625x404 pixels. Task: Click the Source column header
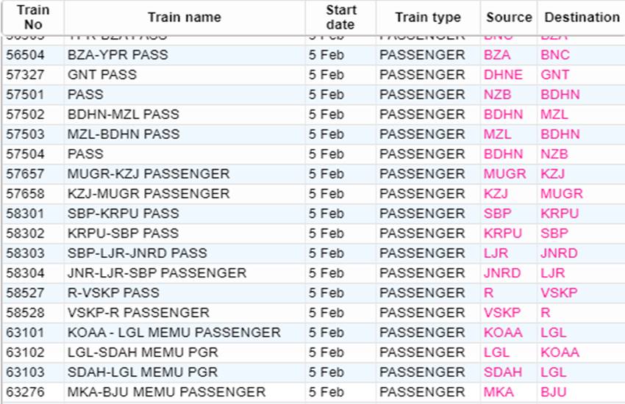[x=509, y=18]
